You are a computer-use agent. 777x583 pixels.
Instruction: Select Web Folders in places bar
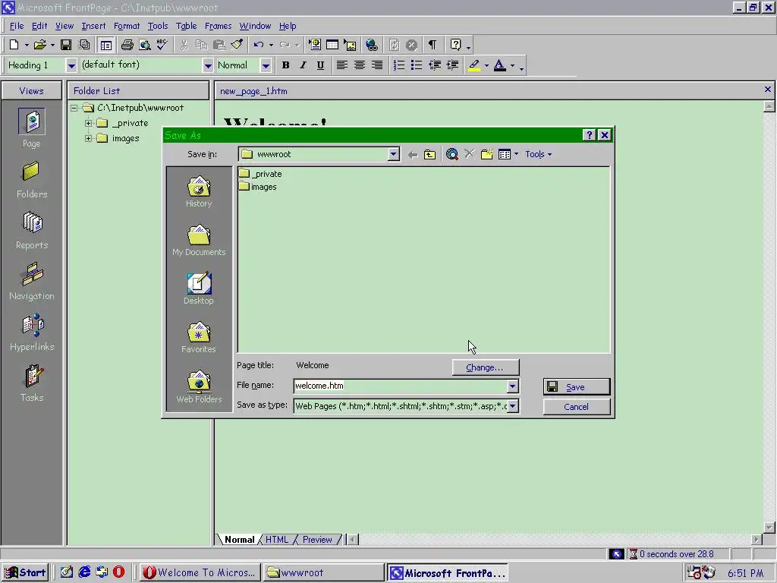point(199,387)
